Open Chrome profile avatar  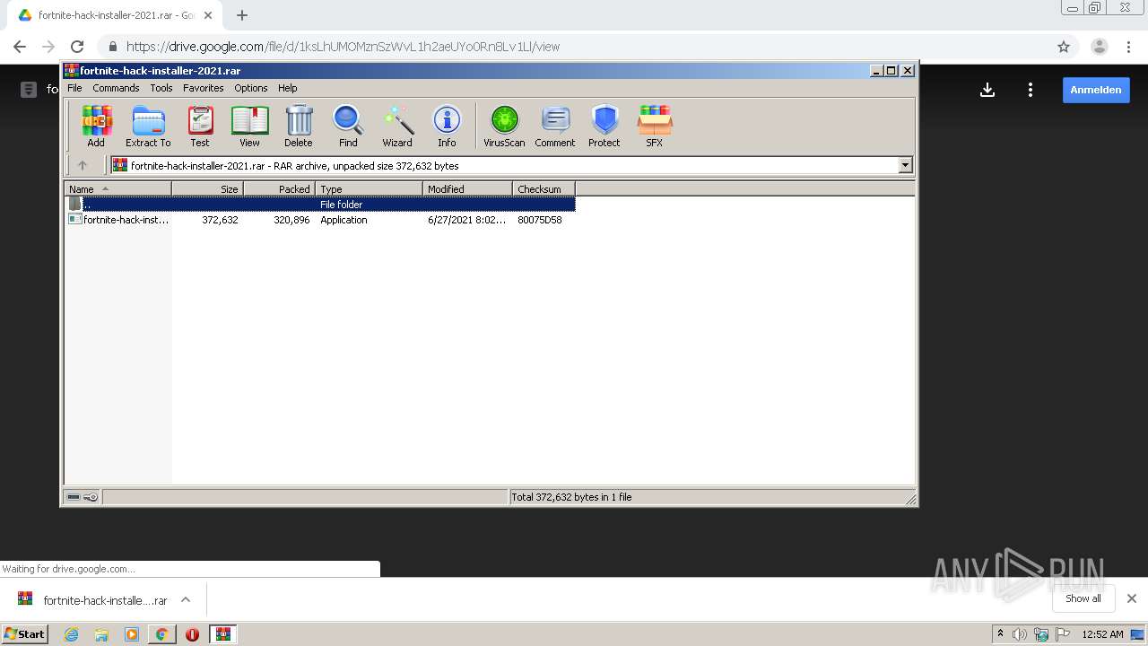tap(1100, 47)
